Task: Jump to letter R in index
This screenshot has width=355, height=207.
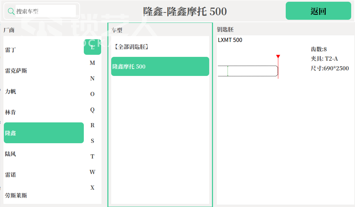Action: [x=92, y=125]
